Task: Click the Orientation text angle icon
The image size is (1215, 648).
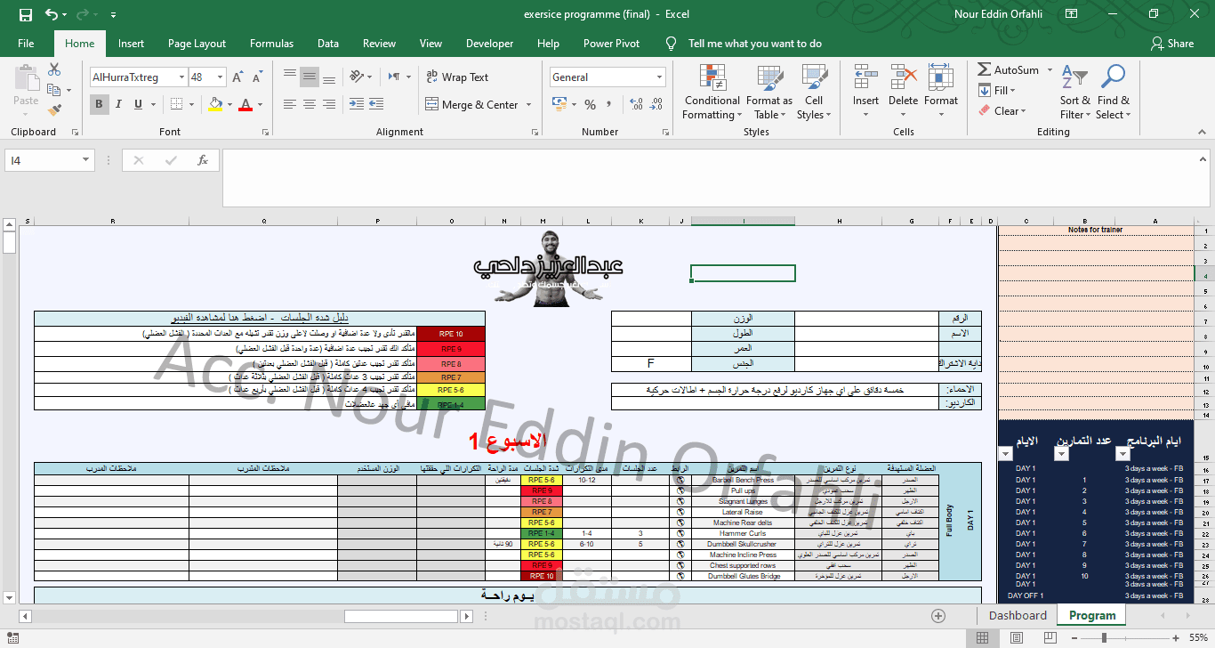Action: click(357, 77)
